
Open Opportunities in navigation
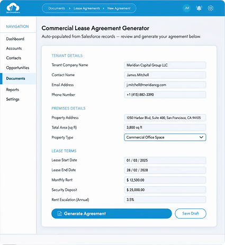pyautogui.click(x=17, y=68)
